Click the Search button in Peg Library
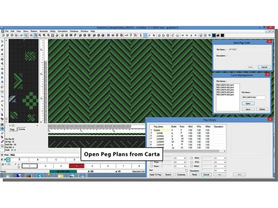 tap(168, 175)
